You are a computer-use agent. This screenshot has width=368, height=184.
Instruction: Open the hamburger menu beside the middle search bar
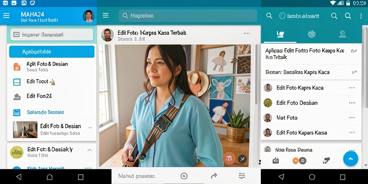pos(106,15)
